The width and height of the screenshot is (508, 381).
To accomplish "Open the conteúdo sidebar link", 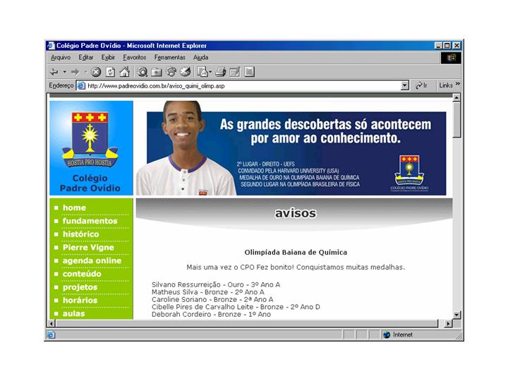I will pos(82,274).
